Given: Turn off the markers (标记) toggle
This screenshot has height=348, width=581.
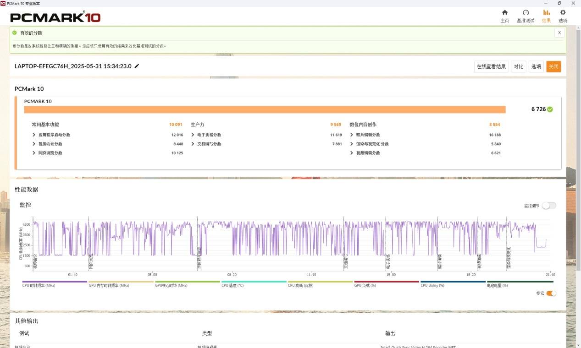Looking at the screenshot, I should [x=551, y=293].
